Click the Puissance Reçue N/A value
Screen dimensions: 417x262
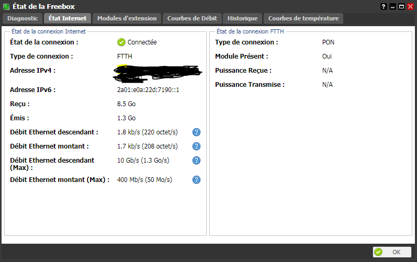pos(328,71)
